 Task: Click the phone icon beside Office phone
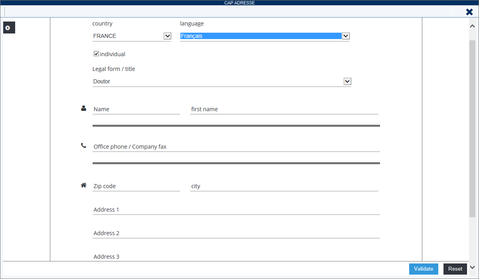point(83,146)
